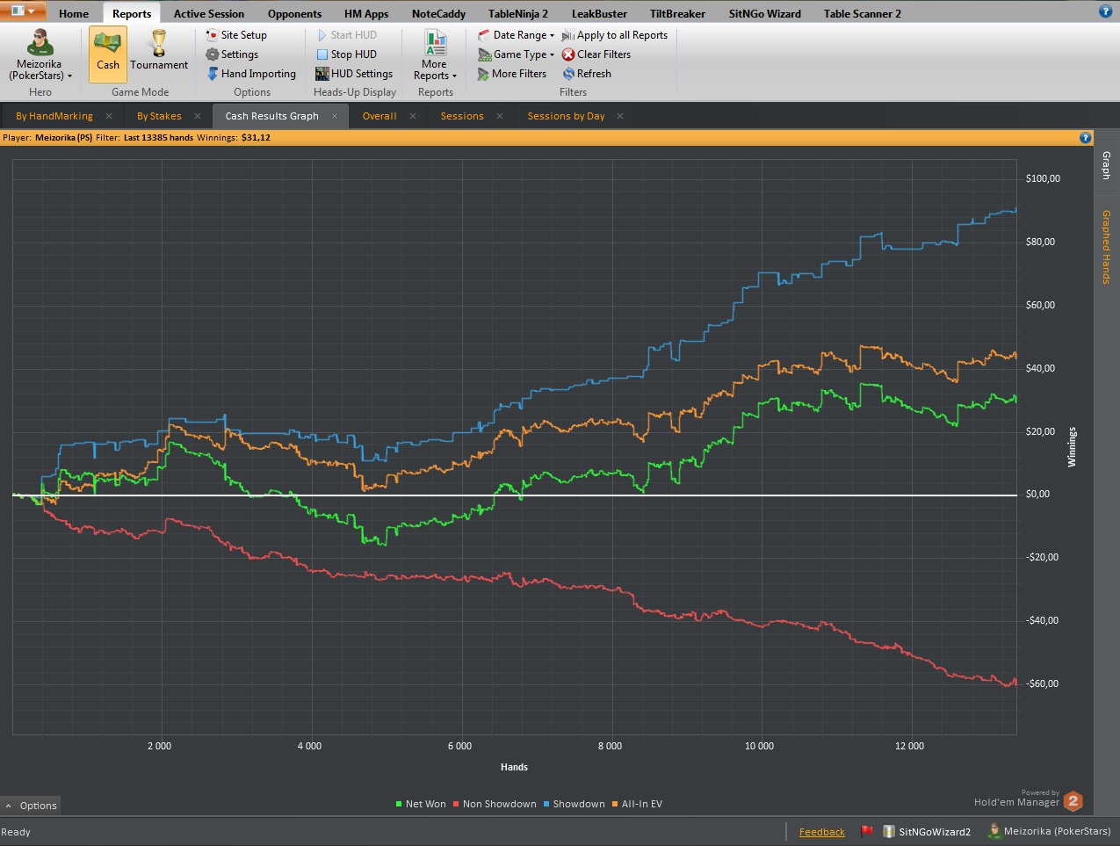This screenshot has width=1120, height=846.
Task: Toggle Showdown blue legend swatch
Action: tap(546, 804)
